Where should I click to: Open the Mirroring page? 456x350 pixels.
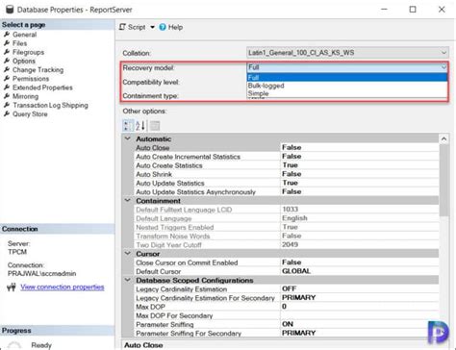click(x=25, y=96)
